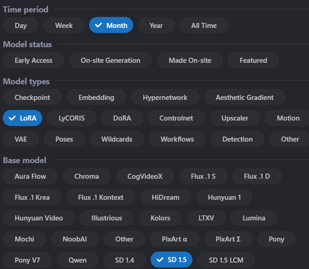This screenshot has width=309, height=269.
Task: Turn off the SD 1.5 base model filter
Action: pos(171,260)
